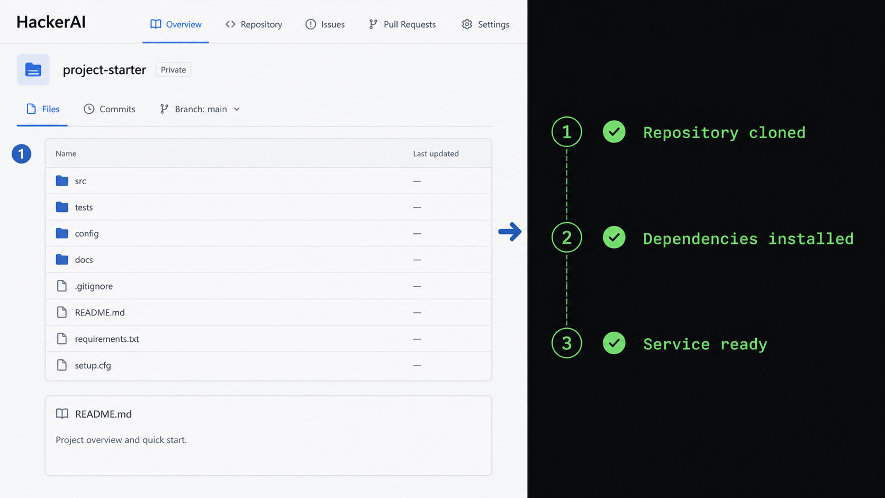
Task: Click the project-starter repository icon
Action: (x=33, y=69)
